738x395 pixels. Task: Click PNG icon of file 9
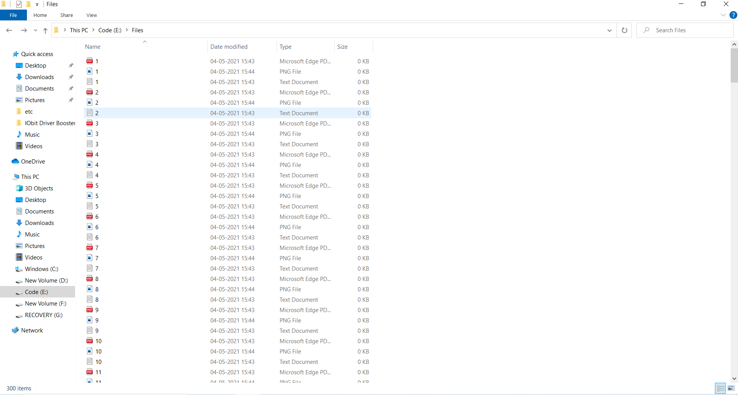[90, 320]
